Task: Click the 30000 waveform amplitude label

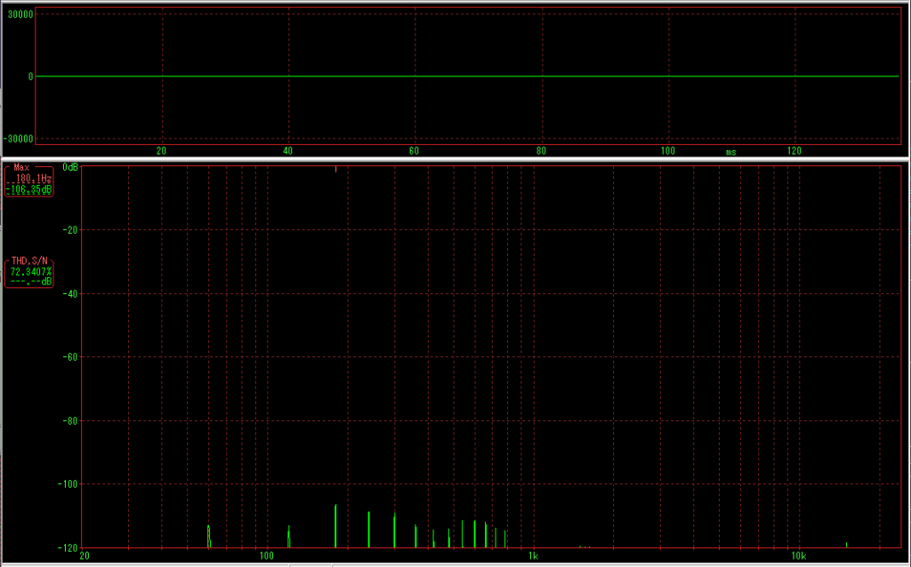Action: click(20, 12)
